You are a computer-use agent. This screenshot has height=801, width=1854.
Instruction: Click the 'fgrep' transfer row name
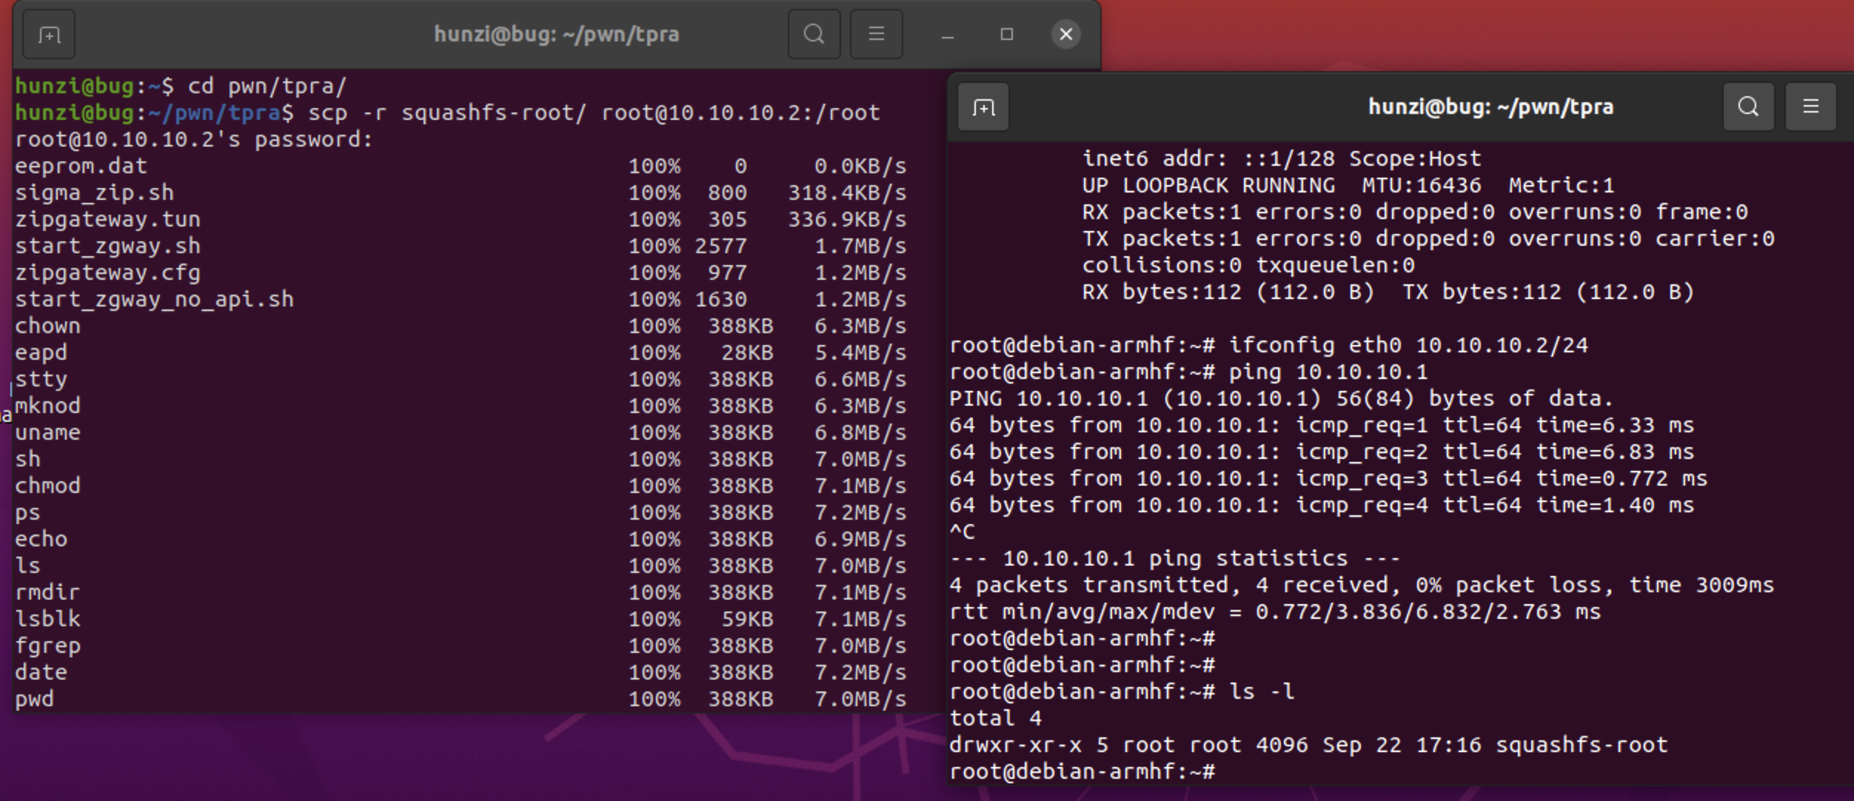coord(47,646)
